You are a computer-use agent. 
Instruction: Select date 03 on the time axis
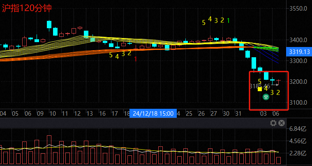click(x=263, y=114)
